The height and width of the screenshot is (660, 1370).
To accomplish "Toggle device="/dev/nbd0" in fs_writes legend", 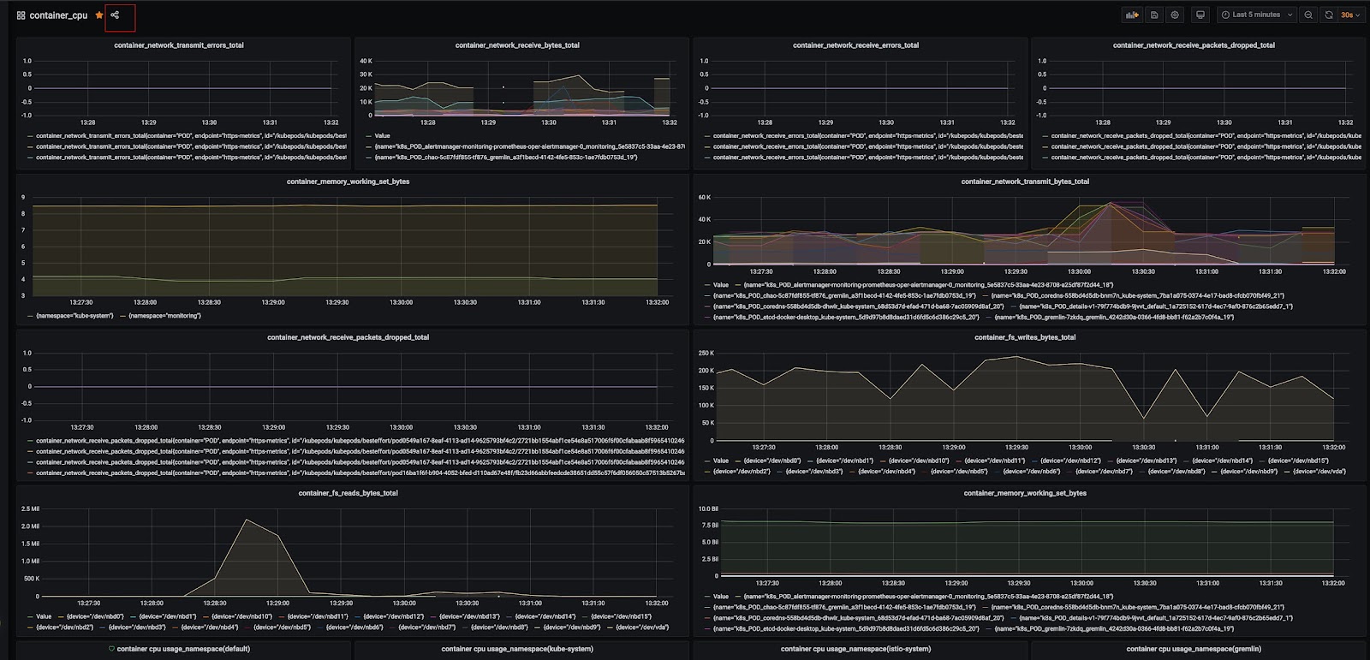I will [771, 461].
